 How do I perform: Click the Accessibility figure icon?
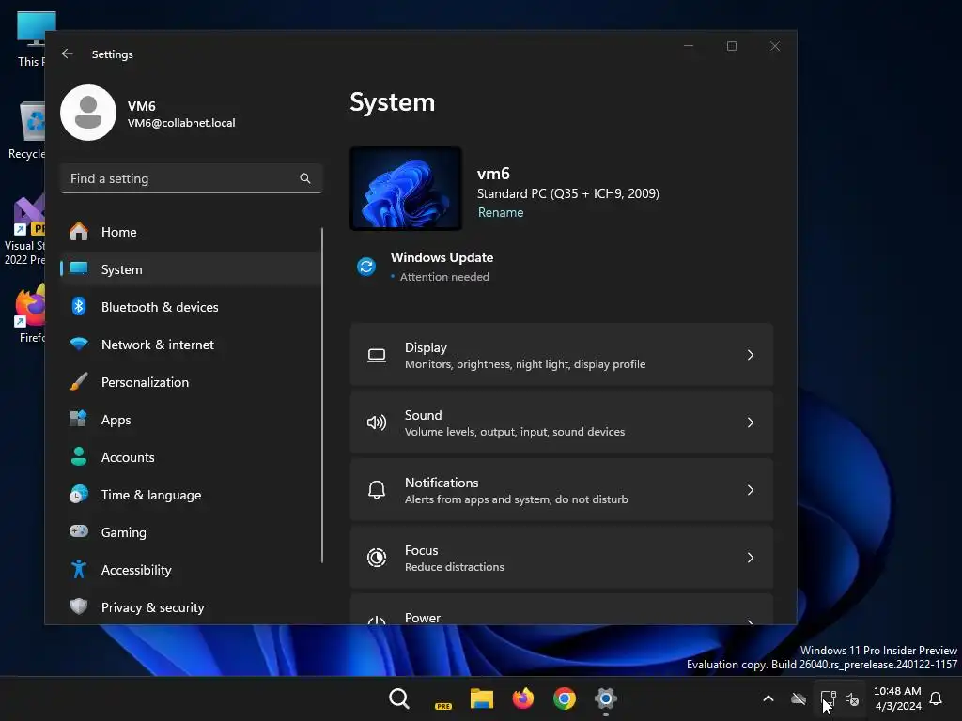tap(79, 570)
